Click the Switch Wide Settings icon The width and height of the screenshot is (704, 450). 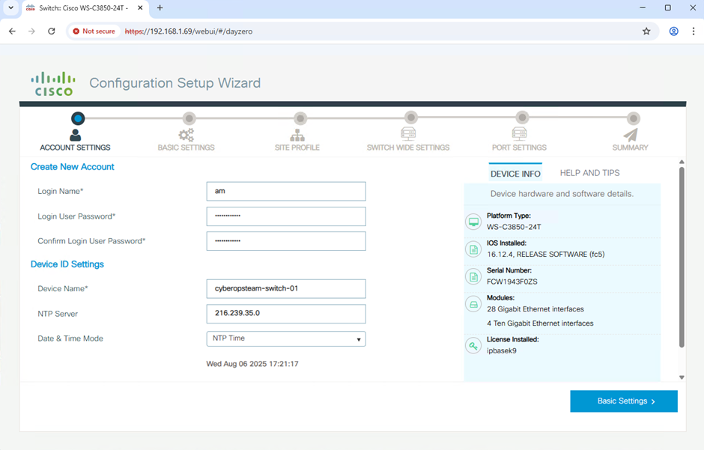[x=408, y=134]
